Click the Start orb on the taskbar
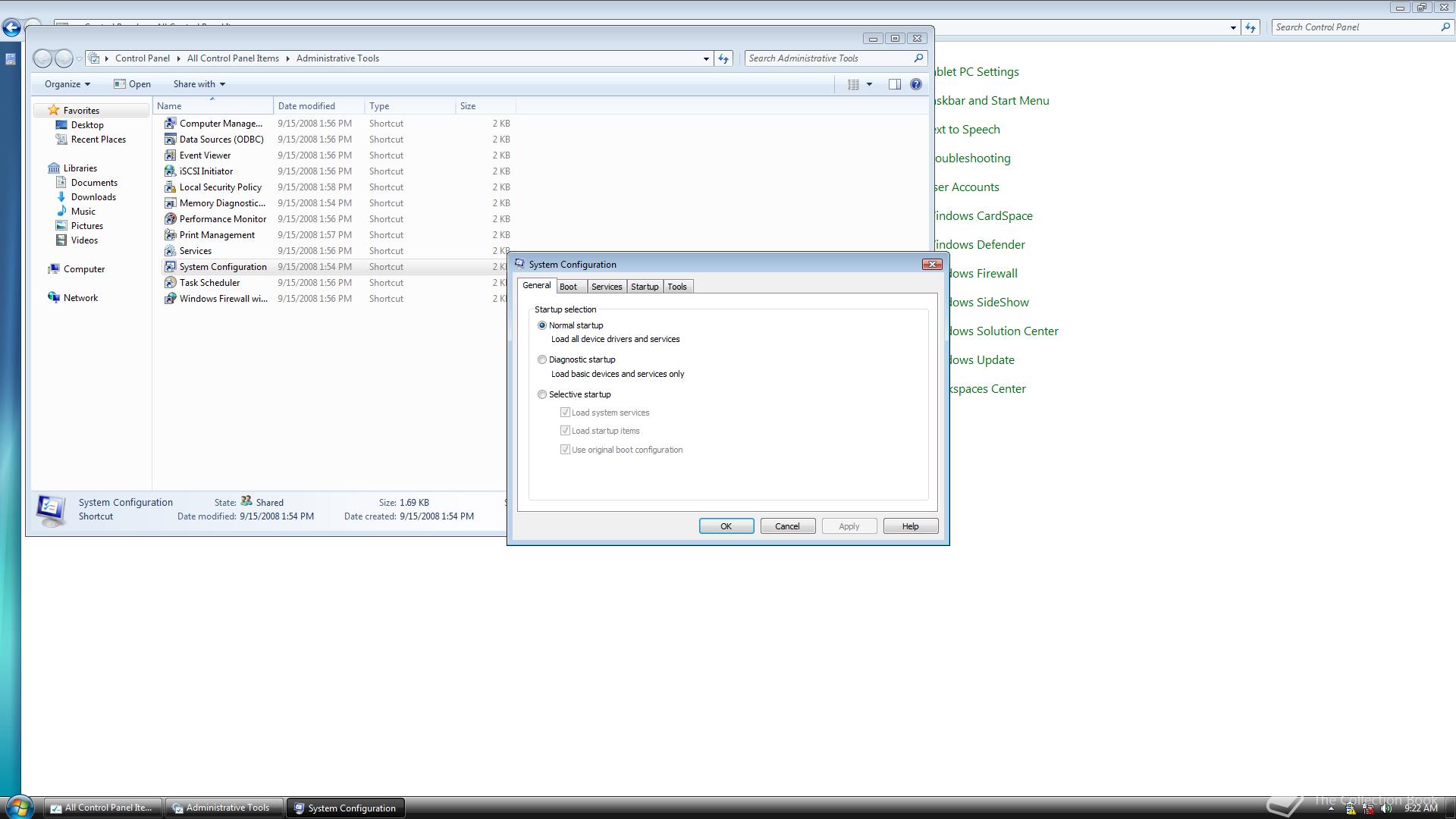The width and height of the screenshot is (1456, 819). [18, 807]
